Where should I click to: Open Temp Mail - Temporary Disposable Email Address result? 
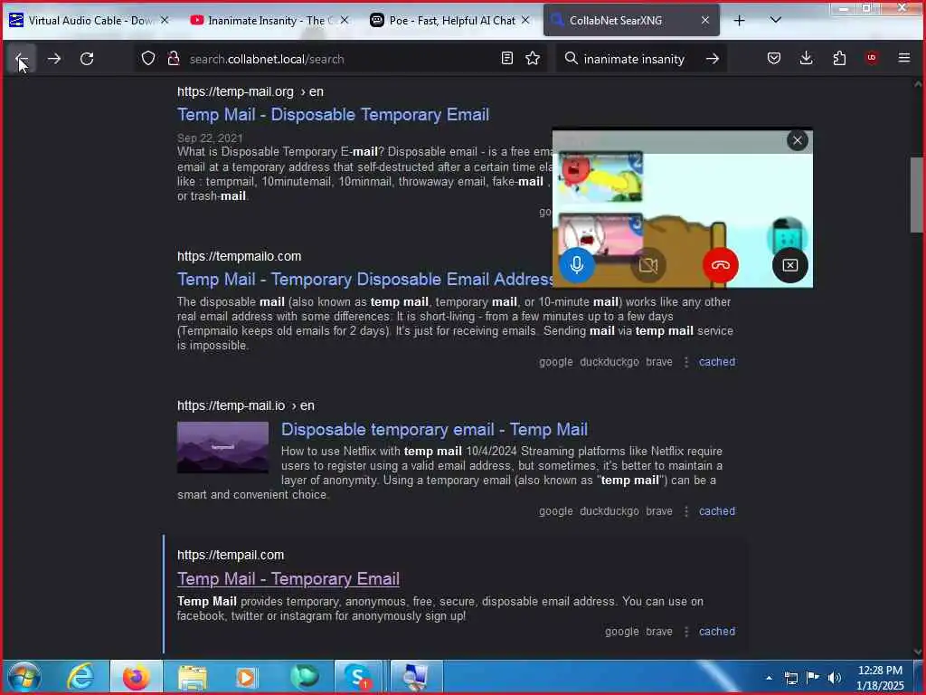365,279
